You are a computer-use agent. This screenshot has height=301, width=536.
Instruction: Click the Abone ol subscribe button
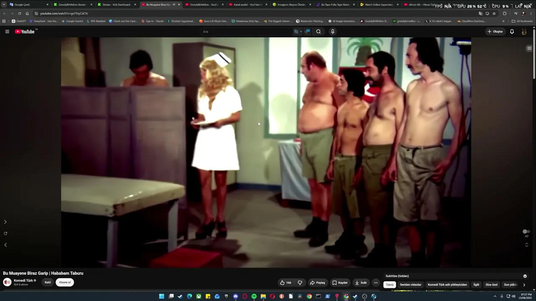click(x=65, y=282)
